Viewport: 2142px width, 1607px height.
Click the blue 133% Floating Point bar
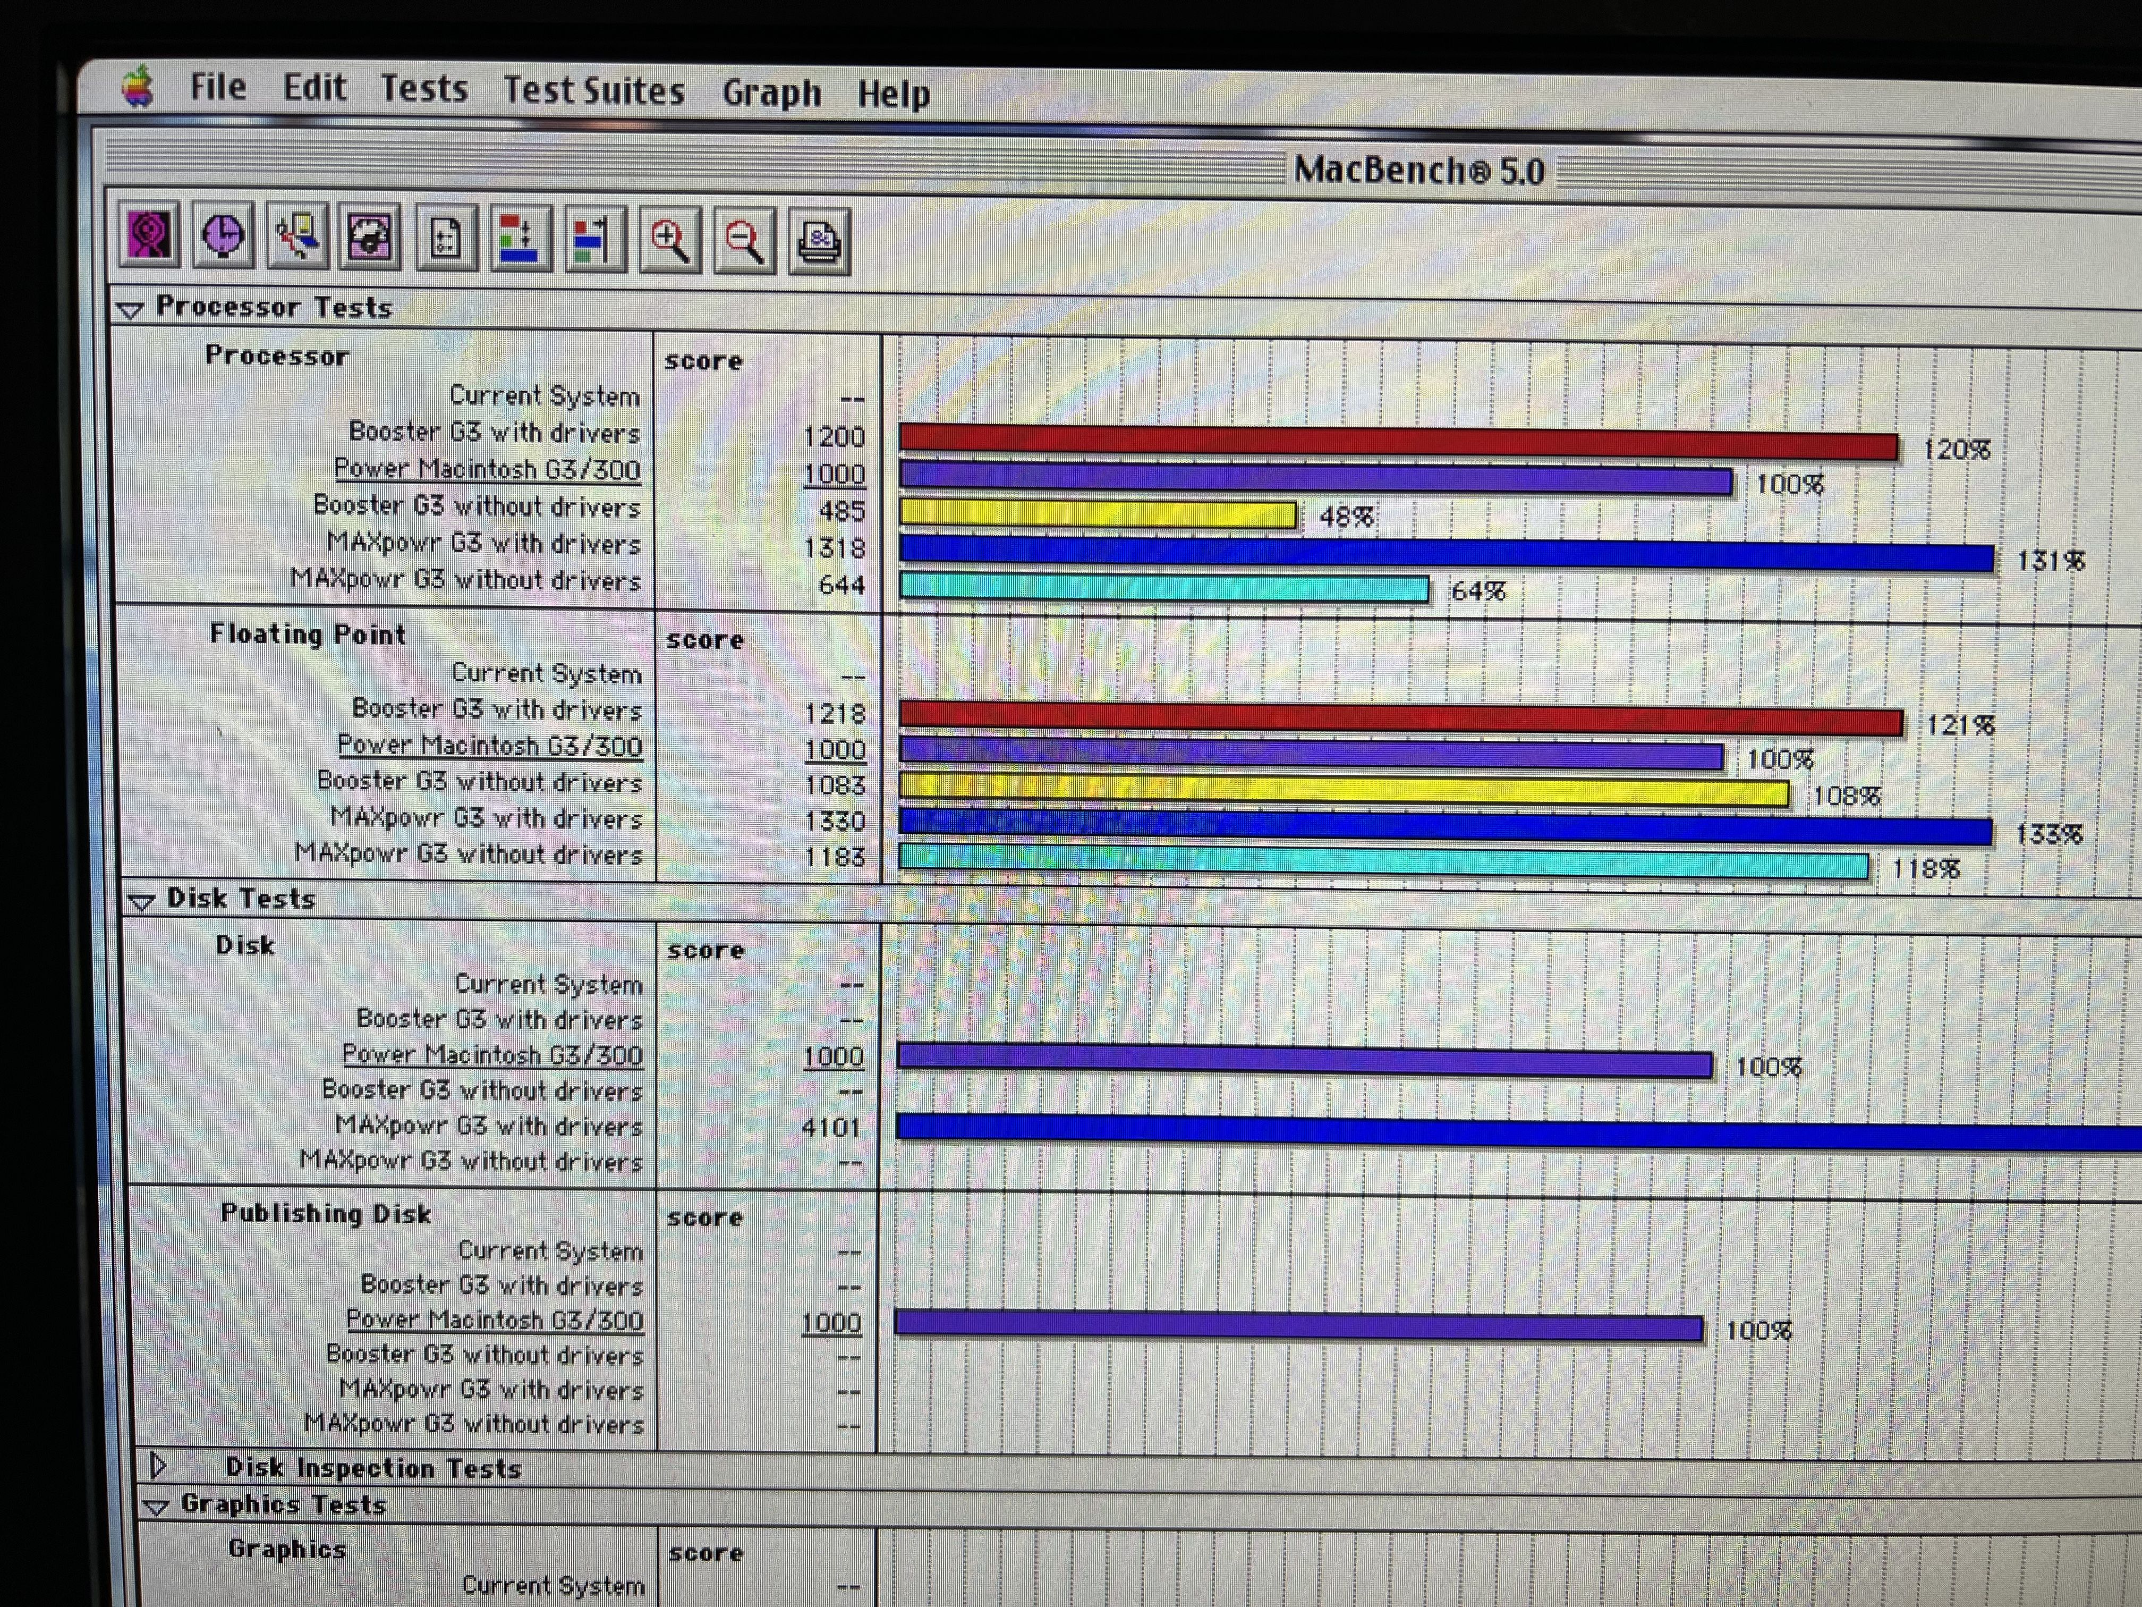(1446, 826)
